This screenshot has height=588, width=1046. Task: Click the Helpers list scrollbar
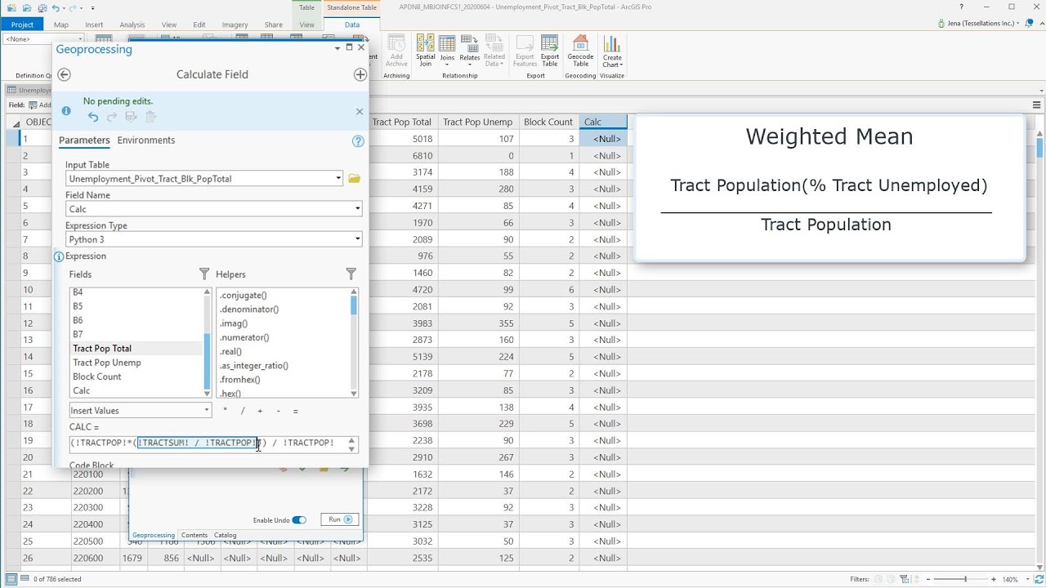[354, 306]
